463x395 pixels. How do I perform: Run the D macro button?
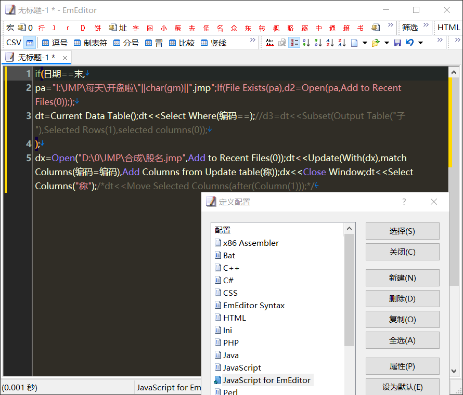83,28
